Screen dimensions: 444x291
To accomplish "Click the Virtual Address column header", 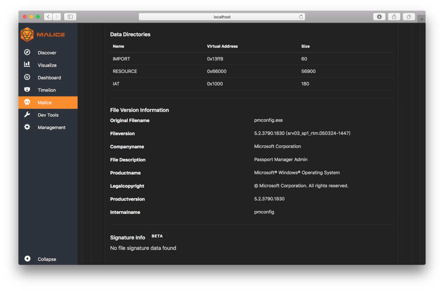I will coord(222,46).
